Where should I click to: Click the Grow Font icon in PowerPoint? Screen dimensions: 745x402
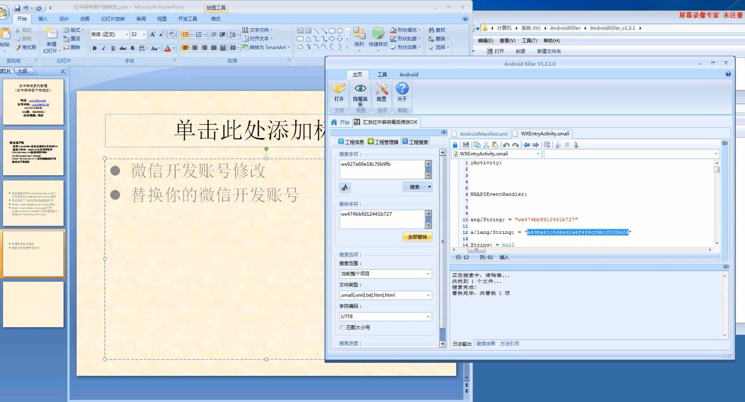[153, 34]
